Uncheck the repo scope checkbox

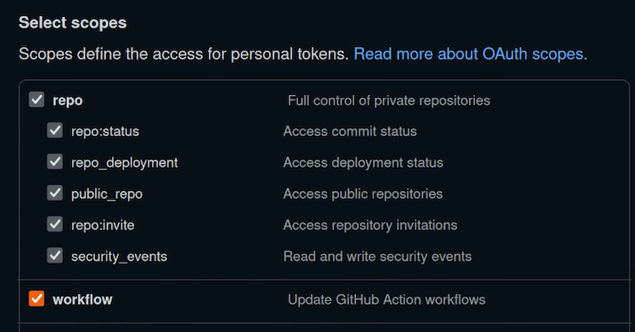pyautogui.click(x=36, y=99)
